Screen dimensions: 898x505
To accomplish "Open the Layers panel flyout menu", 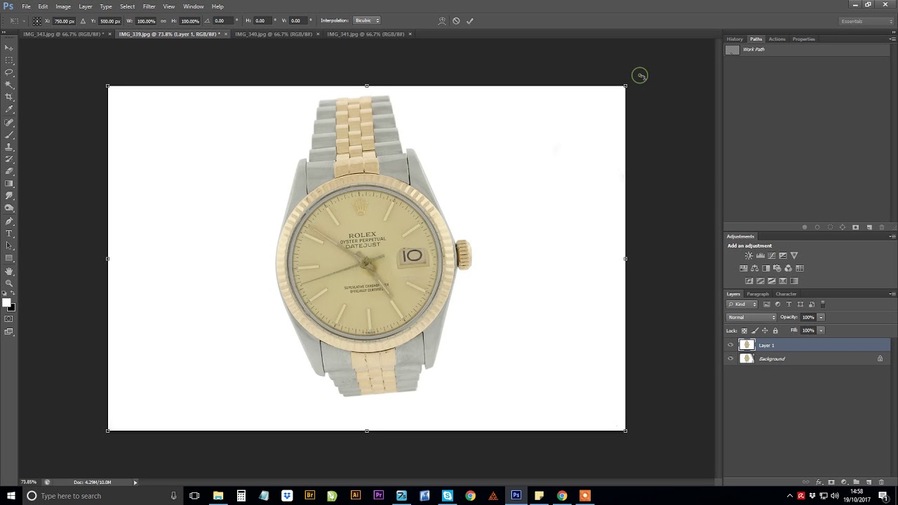I will click(892, 294).
